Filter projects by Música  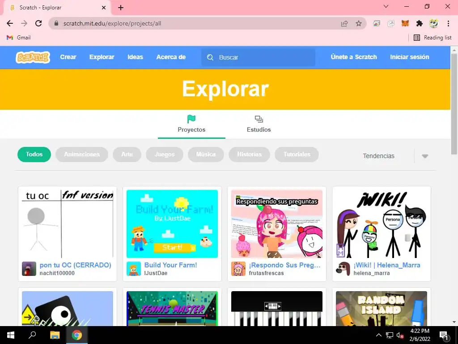[x=206, y=155]
